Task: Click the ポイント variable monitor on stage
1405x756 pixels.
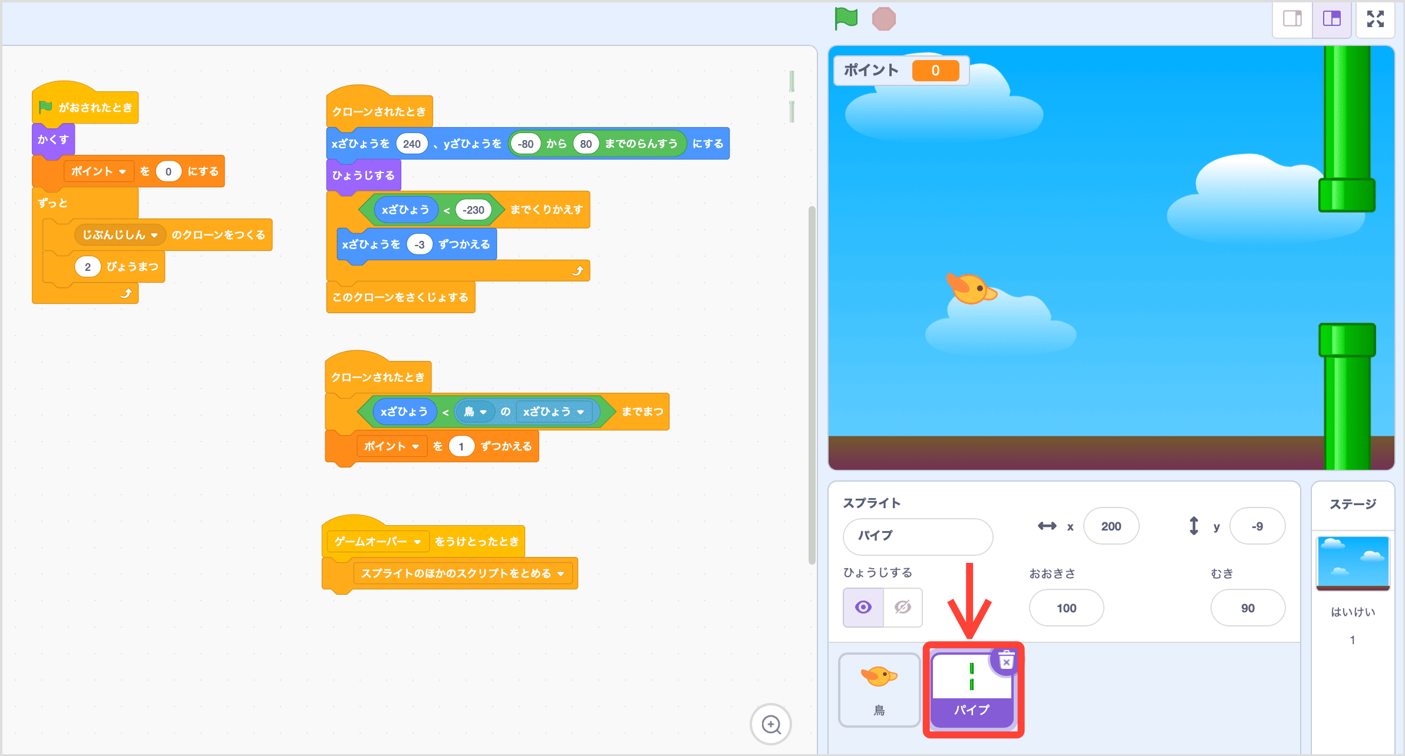Action: click(901, 71)
